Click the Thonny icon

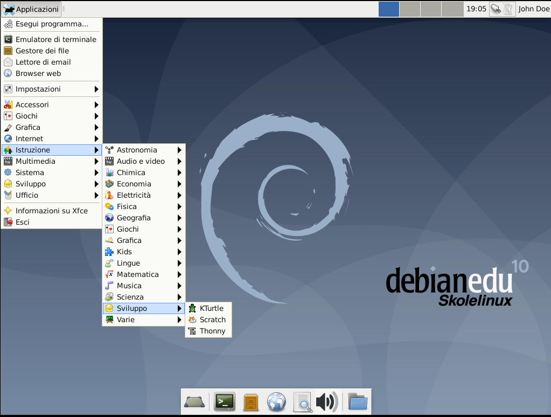coord(192,331)
